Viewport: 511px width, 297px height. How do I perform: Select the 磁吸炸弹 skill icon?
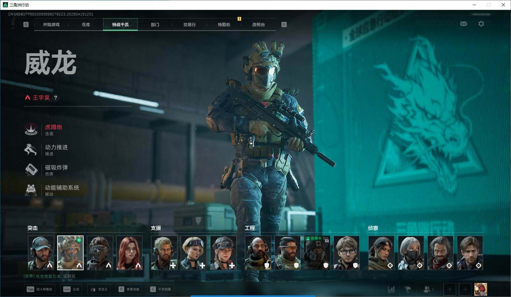[31, 170]
